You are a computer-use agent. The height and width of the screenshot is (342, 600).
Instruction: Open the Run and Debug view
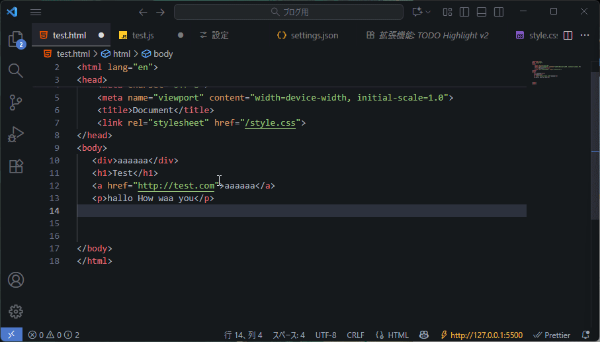tap(16, 134)
